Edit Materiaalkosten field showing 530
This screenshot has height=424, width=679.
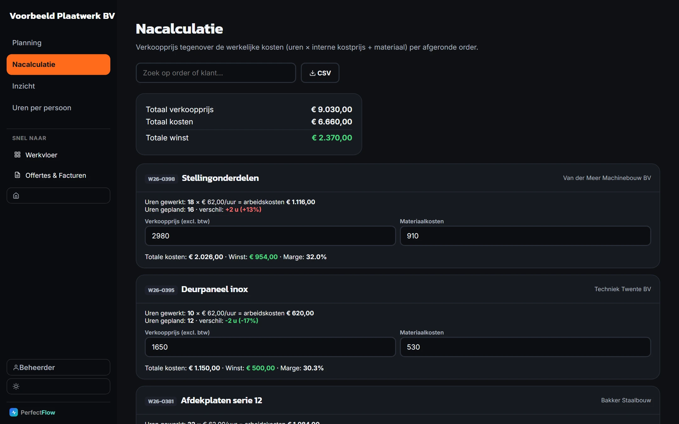click(525, 347)
